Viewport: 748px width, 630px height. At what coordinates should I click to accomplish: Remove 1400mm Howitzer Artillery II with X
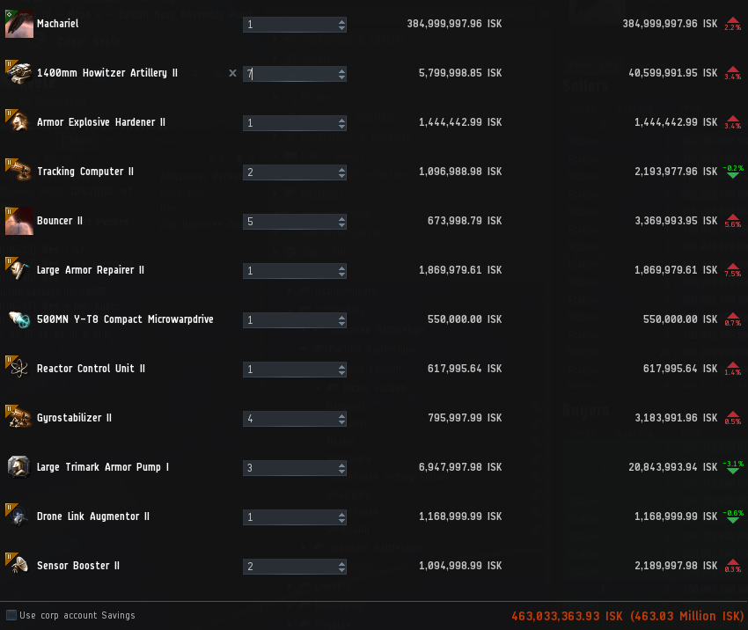tap(232, 73)
